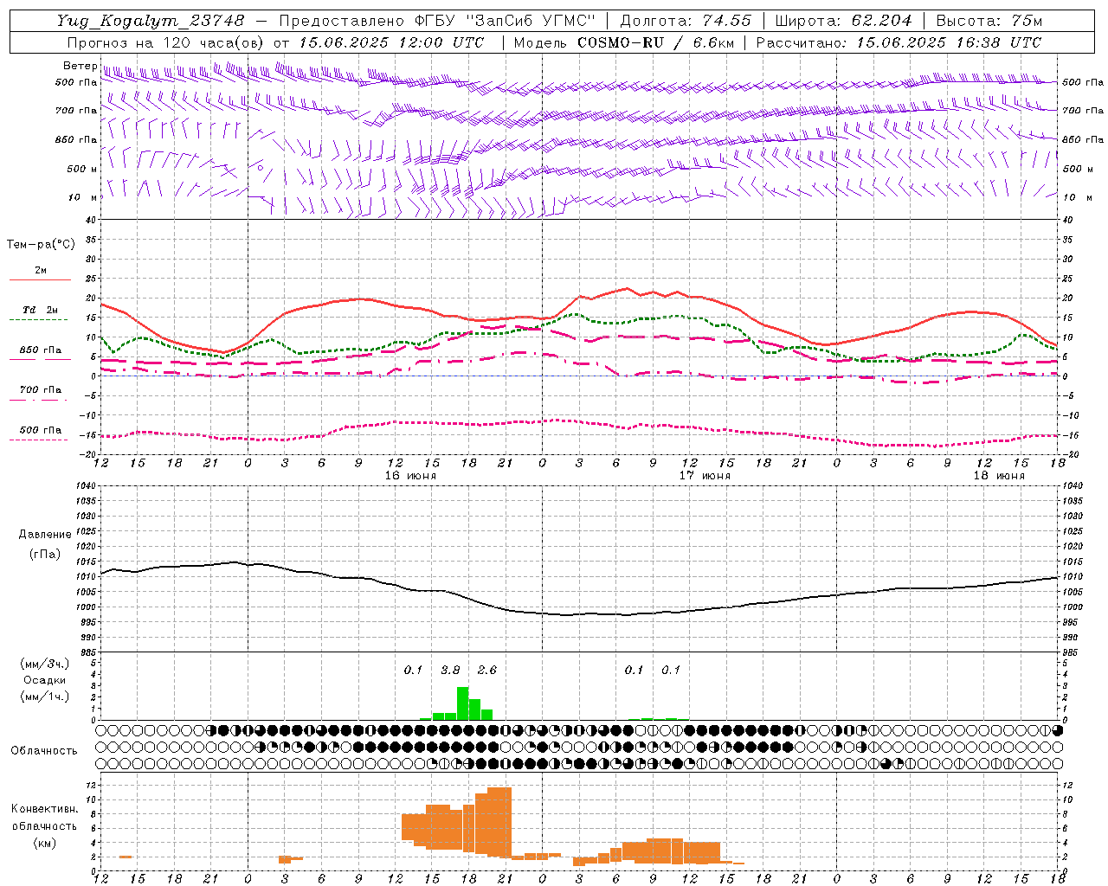Select the Долгота: 74.55 header value
The width and height of the screenshot is (1108, 886).
point(686,21)
